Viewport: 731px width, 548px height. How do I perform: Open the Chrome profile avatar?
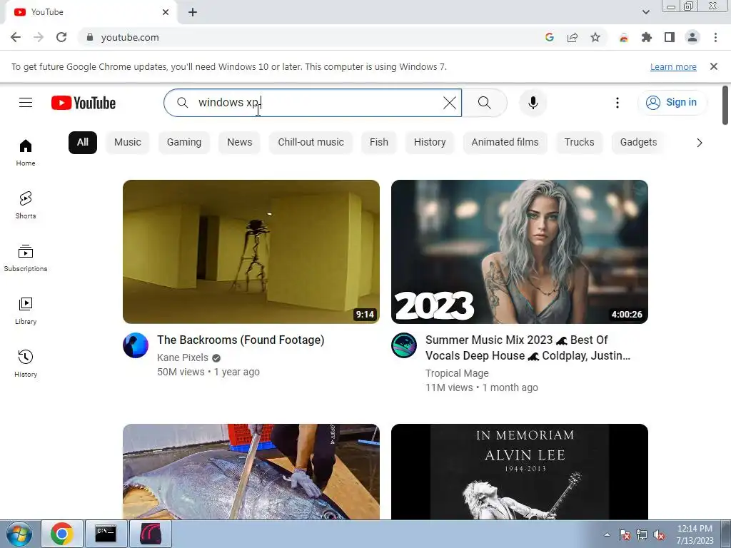point(692,37)
